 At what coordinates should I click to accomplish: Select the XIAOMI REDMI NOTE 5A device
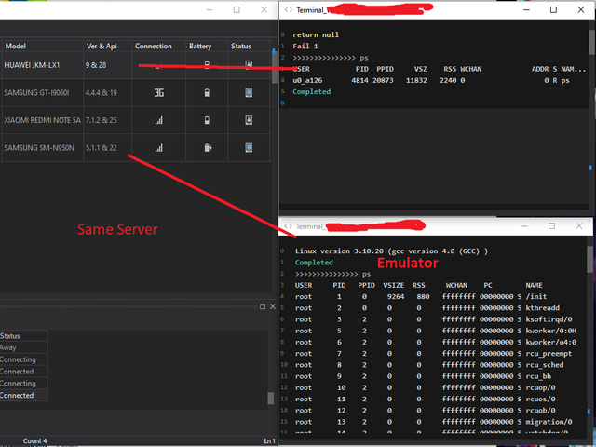[136, 120]
